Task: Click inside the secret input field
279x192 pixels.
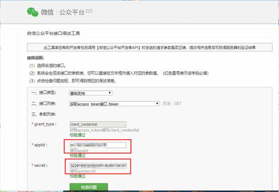Action: point(98,166)
